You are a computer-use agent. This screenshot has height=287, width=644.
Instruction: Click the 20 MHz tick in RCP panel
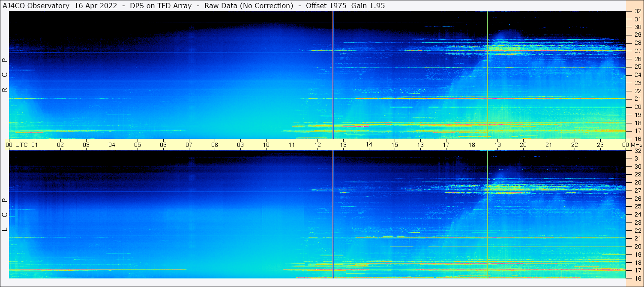click(637, 107)
